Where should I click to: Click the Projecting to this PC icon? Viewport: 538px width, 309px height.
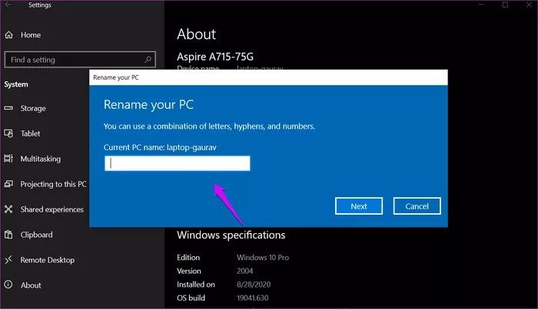(8, 184)
